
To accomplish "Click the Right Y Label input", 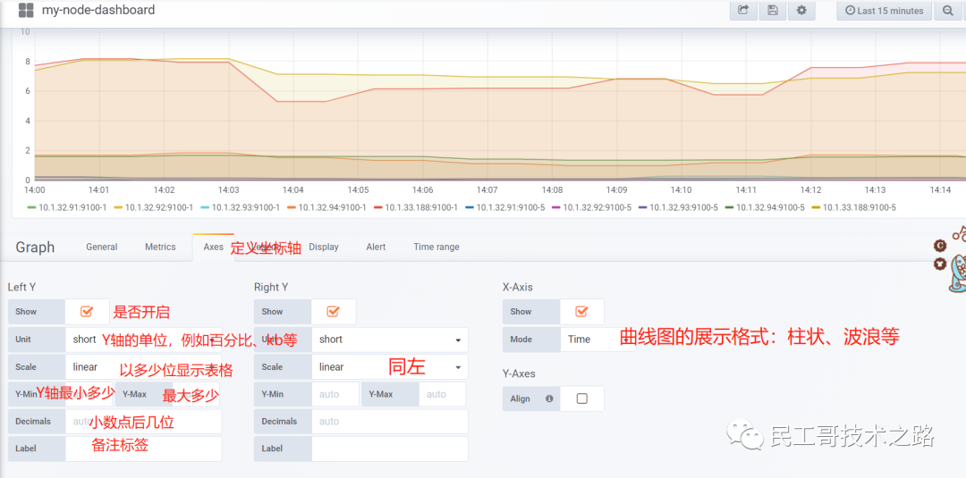I will (x=390, y=449).
